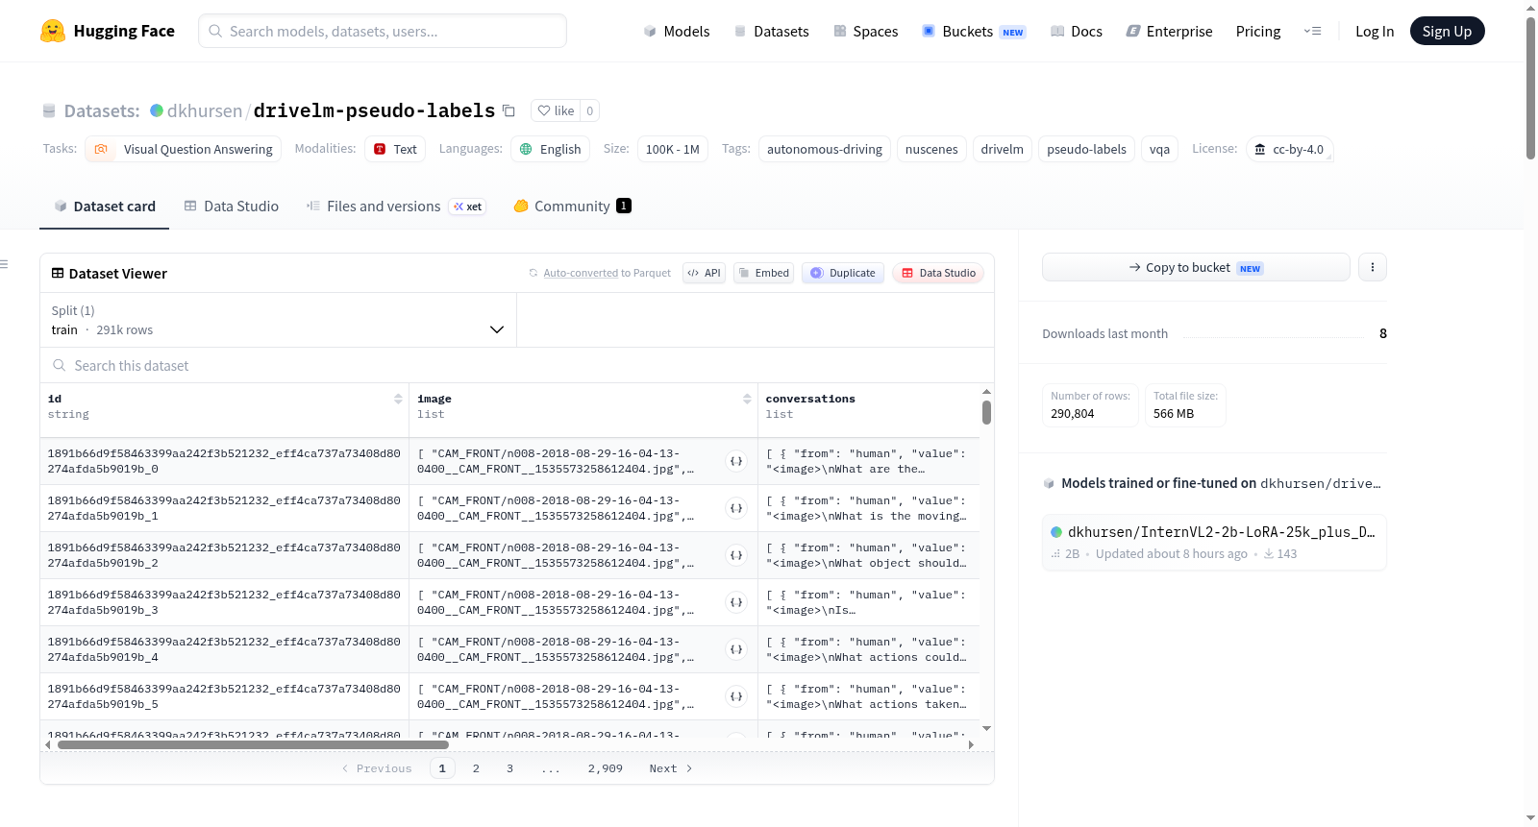
Task: Click the Text modality tag
Action: pos(395,149)
